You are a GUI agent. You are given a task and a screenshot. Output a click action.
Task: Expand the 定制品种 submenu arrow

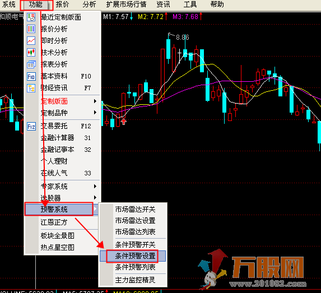pyautogui.click(x=95, y=113)
